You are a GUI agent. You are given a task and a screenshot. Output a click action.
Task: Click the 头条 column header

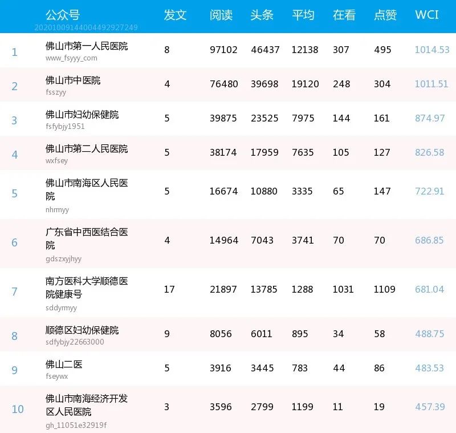point(262,15)
